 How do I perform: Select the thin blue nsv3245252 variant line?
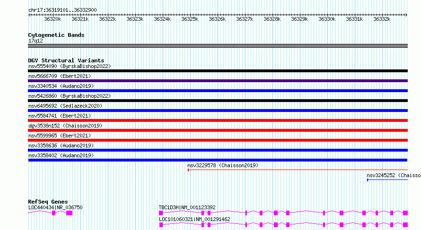click(x=387, y=180)
